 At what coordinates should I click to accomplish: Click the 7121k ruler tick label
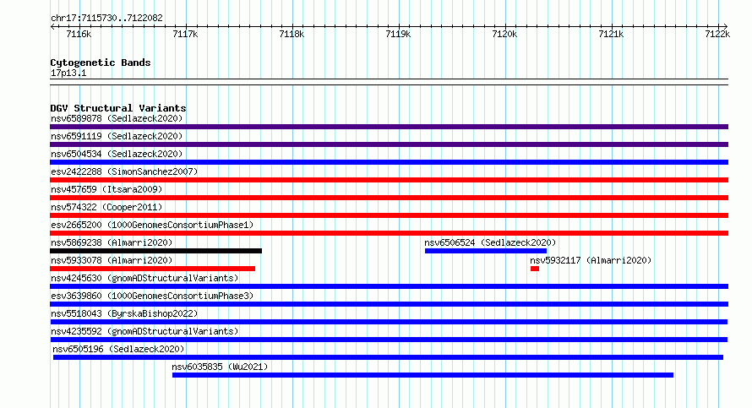point(611,34)
